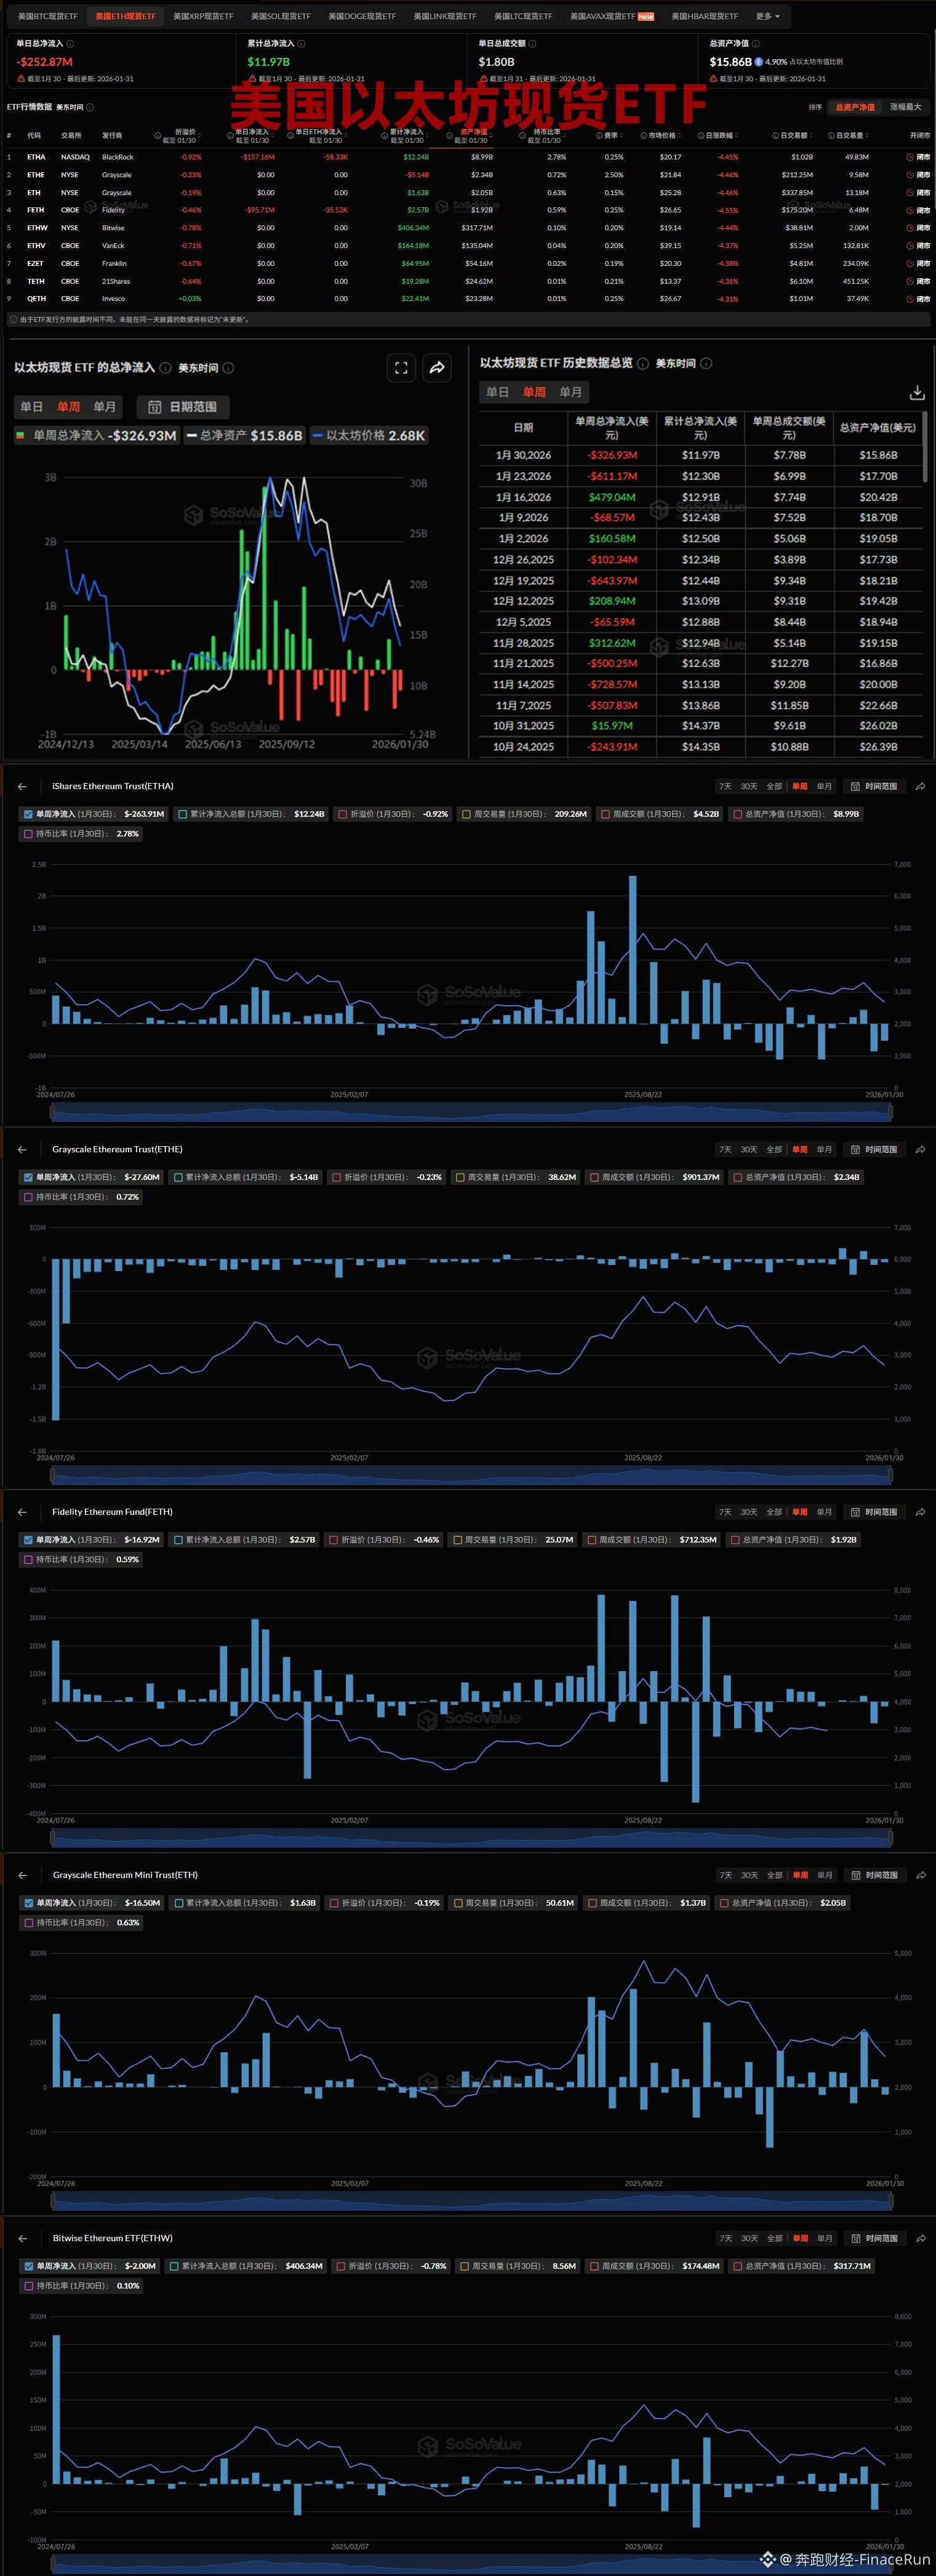Switch to 美国BTC现货ETF tab
The width and height of the screenshot is (936, 2576).
coord(47,16)
